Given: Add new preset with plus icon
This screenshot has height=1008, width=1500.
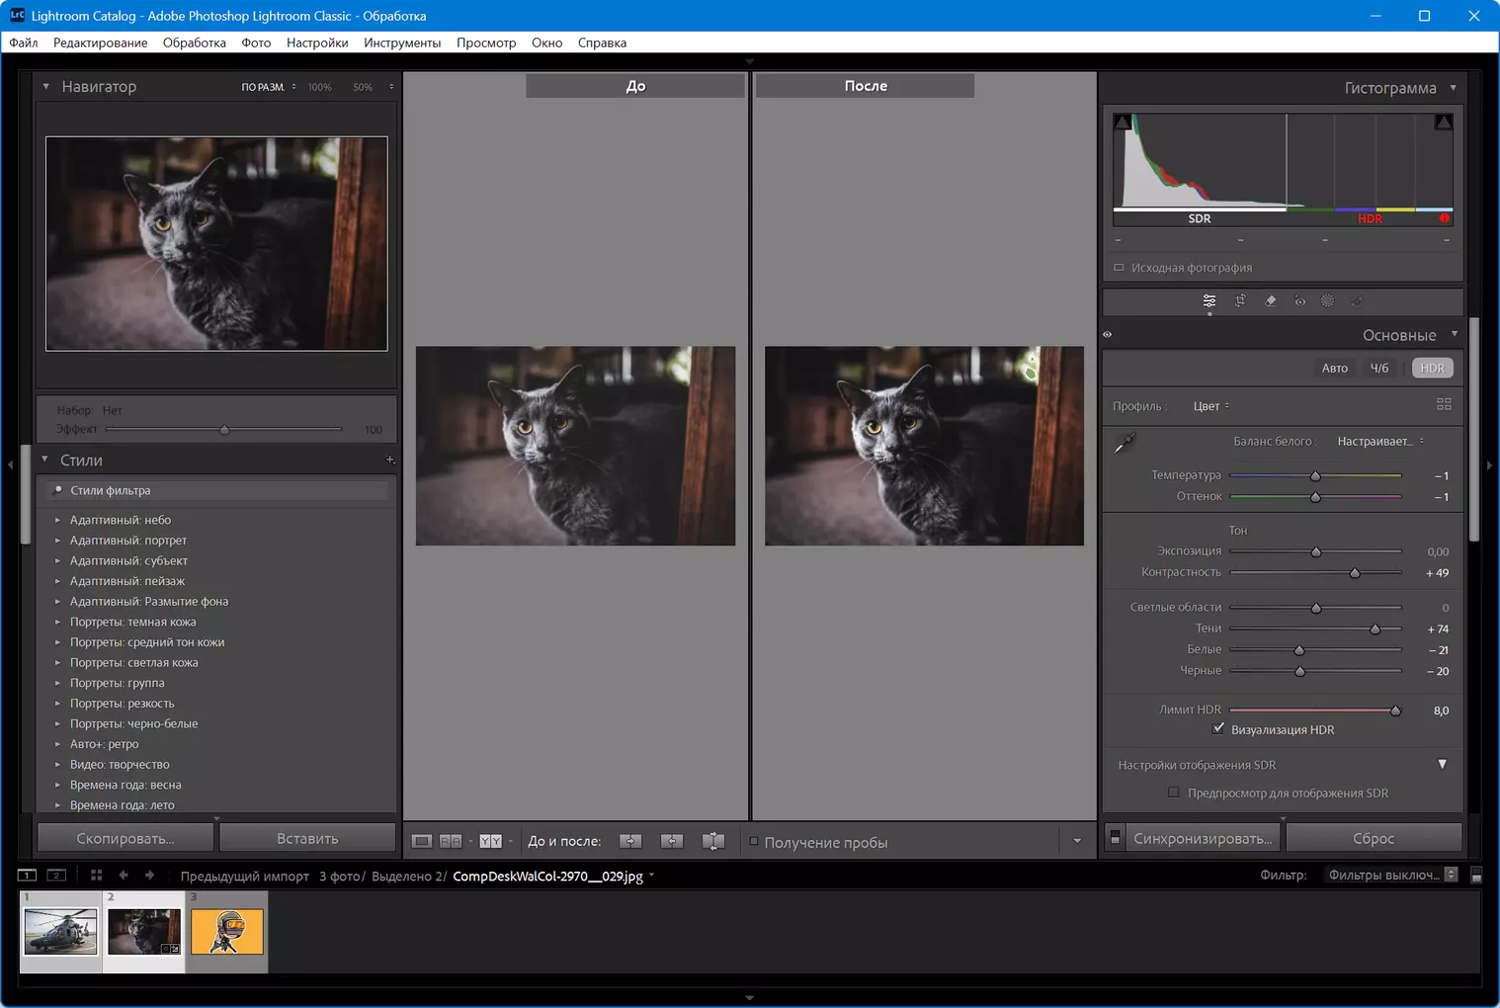Looking at the screenshot, I should click(390, 460).
